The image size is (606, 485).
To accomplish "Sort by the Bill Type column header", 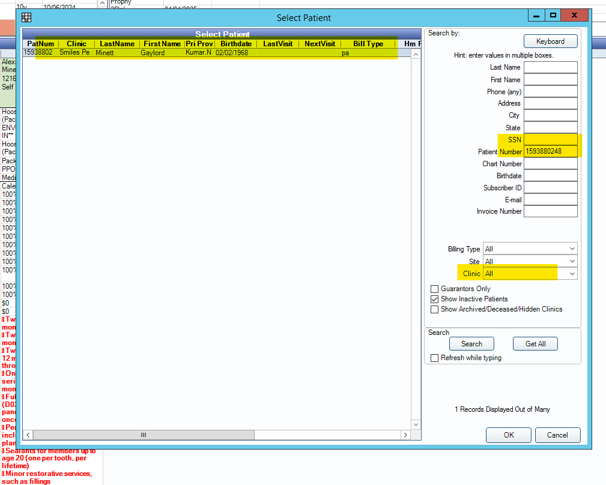I will click(368, 44).
